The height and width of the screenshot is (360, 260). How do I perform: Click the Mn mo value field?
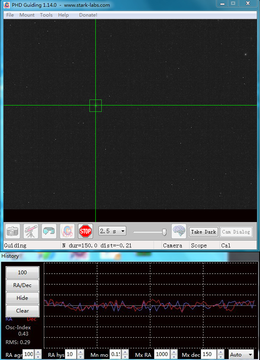click(x=116, y=354)
